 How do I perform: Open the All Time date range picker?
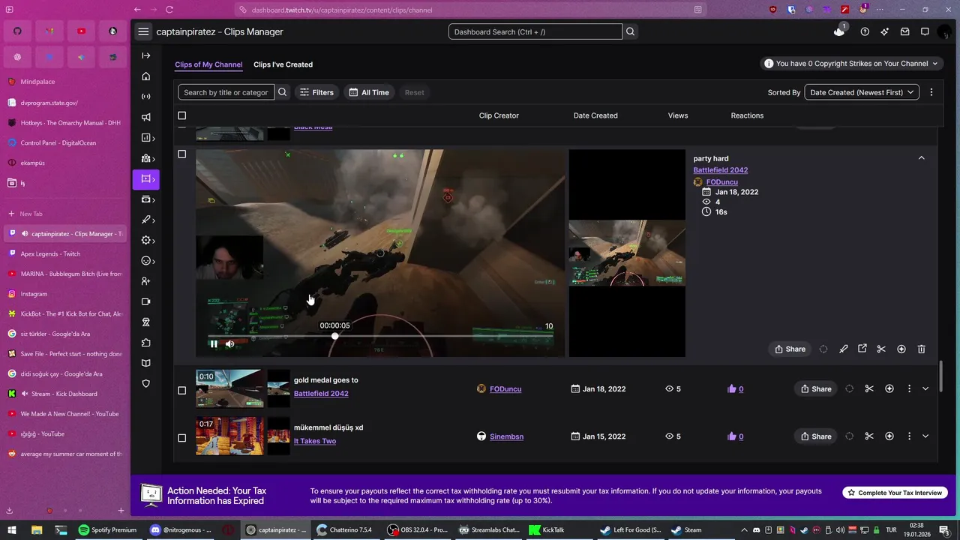(369, 92)
